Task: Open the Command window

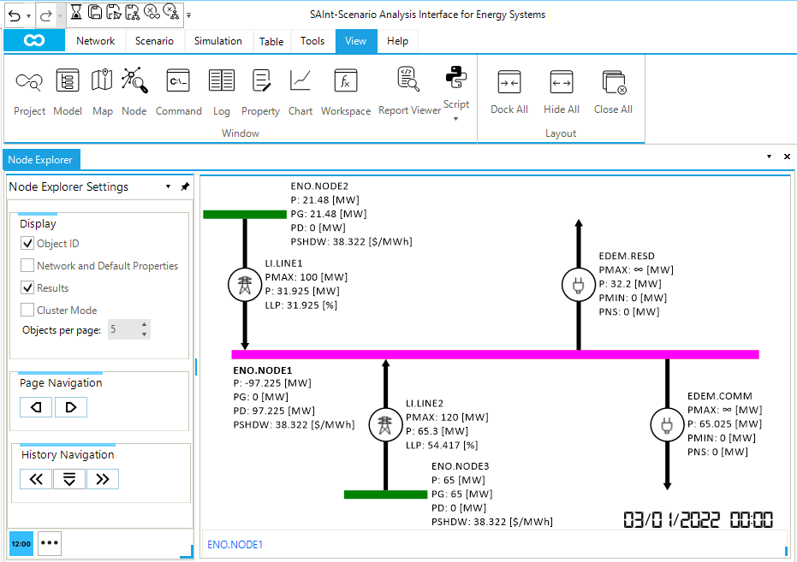Action: pos(178,92)
